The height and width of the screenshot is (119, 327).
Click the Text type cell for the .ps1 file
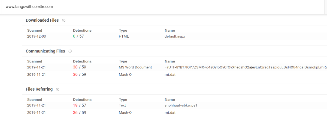(x=122, y=105)
